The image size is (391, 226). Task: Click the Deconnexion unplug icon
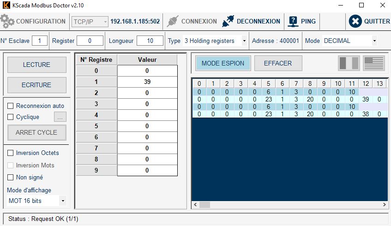pyautogui.click(x=228, y=21)
